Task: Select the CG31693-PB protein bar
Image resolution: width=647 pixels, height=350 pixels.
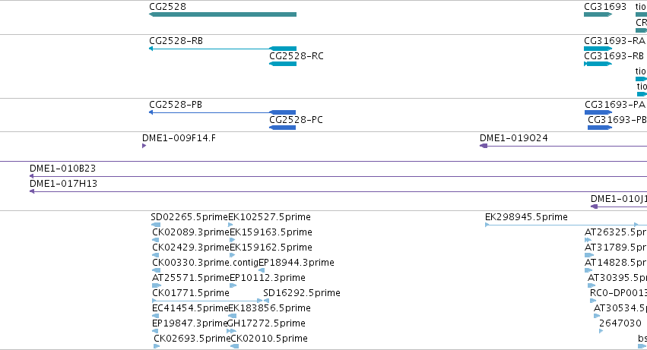Action: point(600,128)
